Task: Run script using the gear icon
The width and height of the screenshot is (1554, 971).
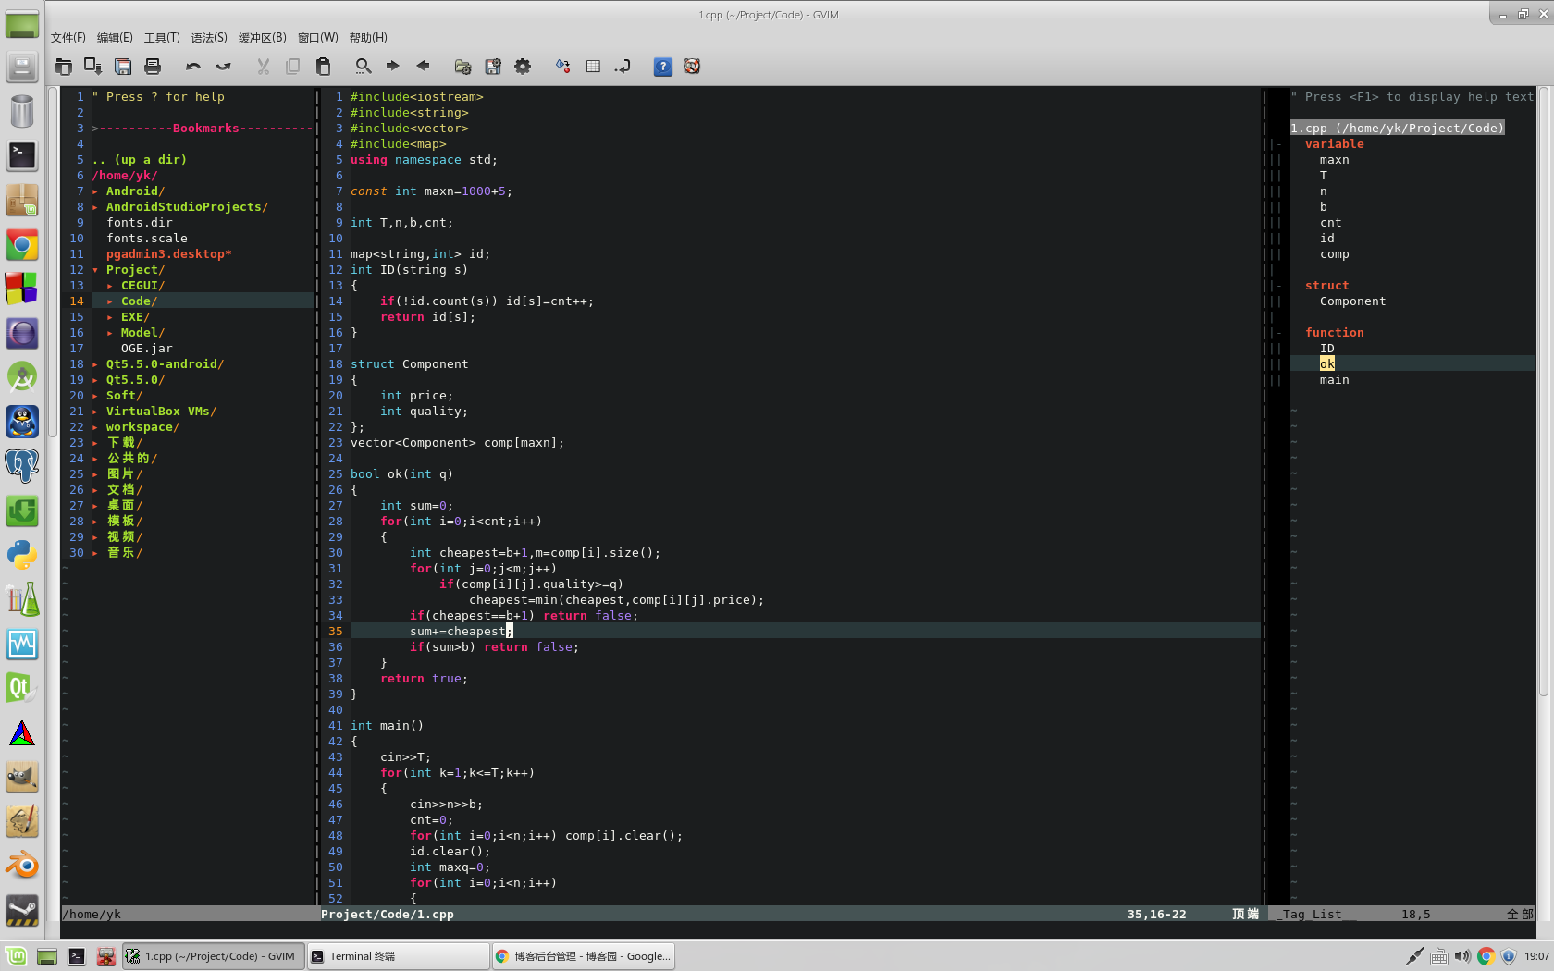Action: (523, 67)
